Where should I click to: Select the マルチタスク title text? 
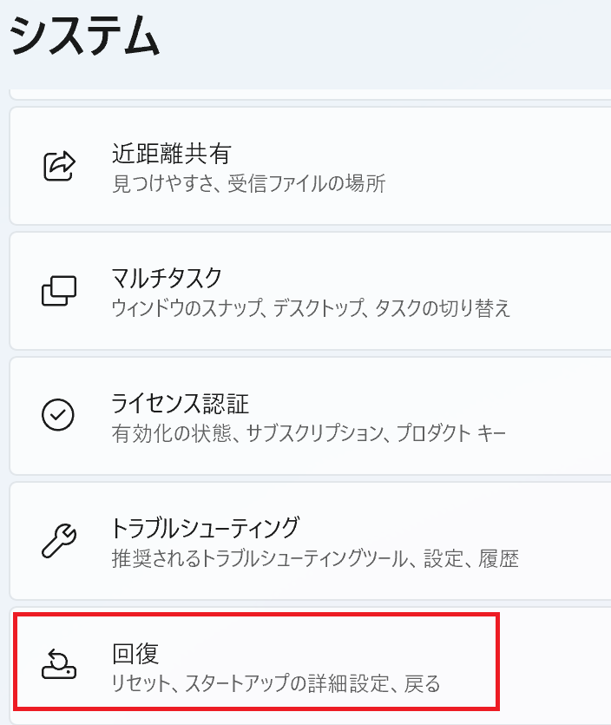(x=167, y=279)
